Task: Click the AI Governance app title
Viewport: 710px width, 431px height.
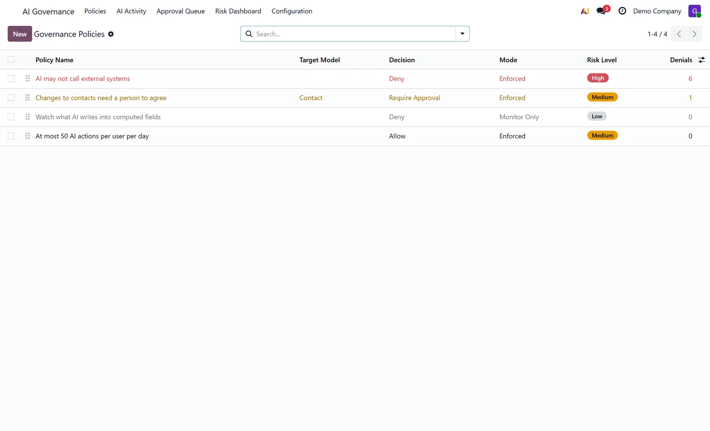Action: (49, 11)
